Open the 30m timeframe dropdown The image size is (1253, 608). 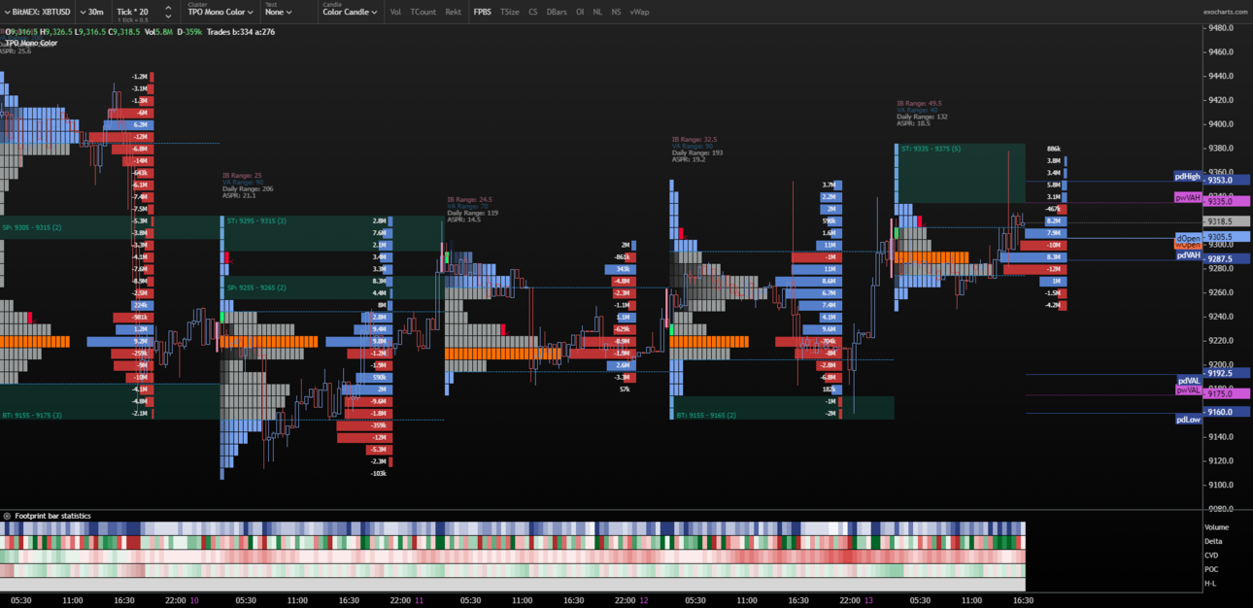click(94, 12)
